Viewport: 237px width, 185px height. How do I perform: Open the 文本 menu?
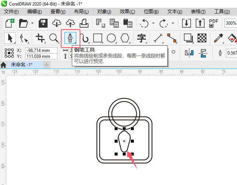(x=175, y=12)
